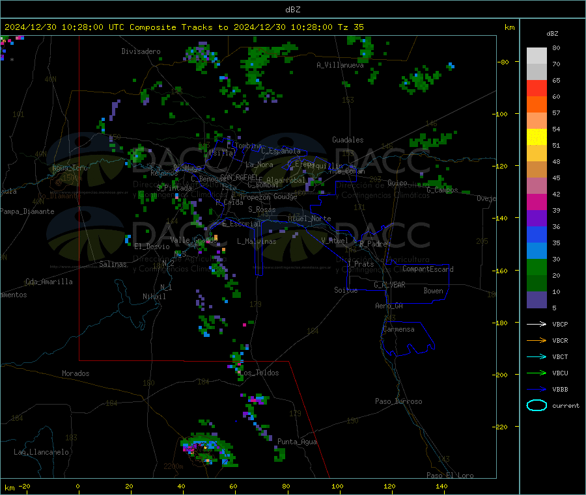
Task: Click the 'Aero_GA' map label
Action: (x=389, y=306)
